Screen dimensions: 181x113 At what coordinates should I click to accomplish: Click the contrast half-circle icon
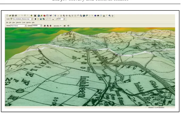tap(35, 19)
